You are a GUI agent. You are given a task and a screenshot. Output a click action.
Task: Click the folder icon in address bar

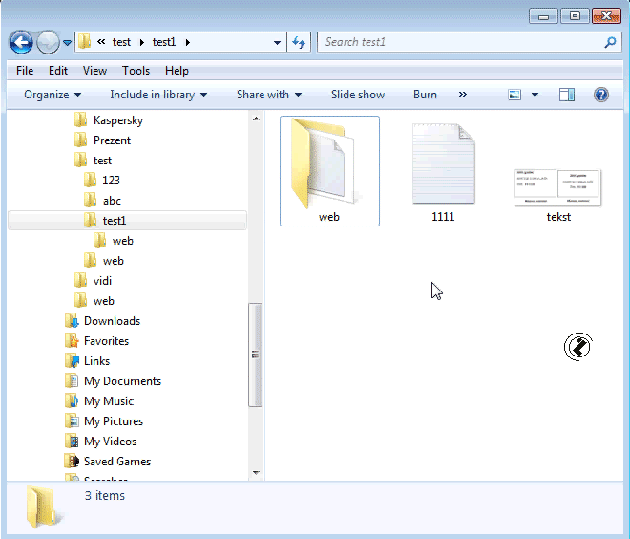84,42
